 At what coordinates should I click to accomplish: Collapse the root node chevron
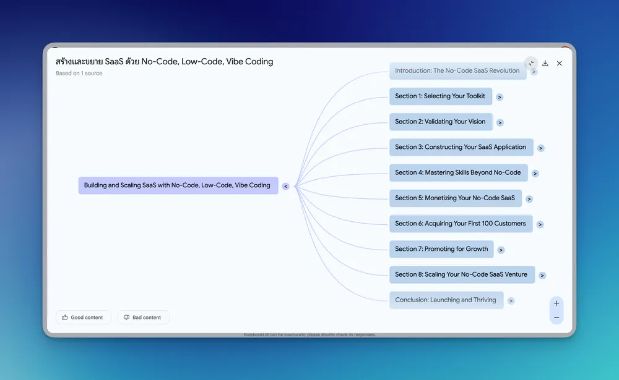[x=285, y=186]
